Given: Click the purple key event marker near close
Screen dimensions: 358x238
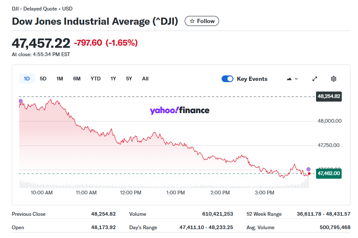Looking at the screenshot, I should tap(308, 169).
